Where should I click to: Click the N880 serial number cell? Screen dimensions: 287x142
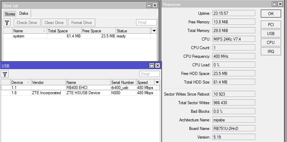123,93
